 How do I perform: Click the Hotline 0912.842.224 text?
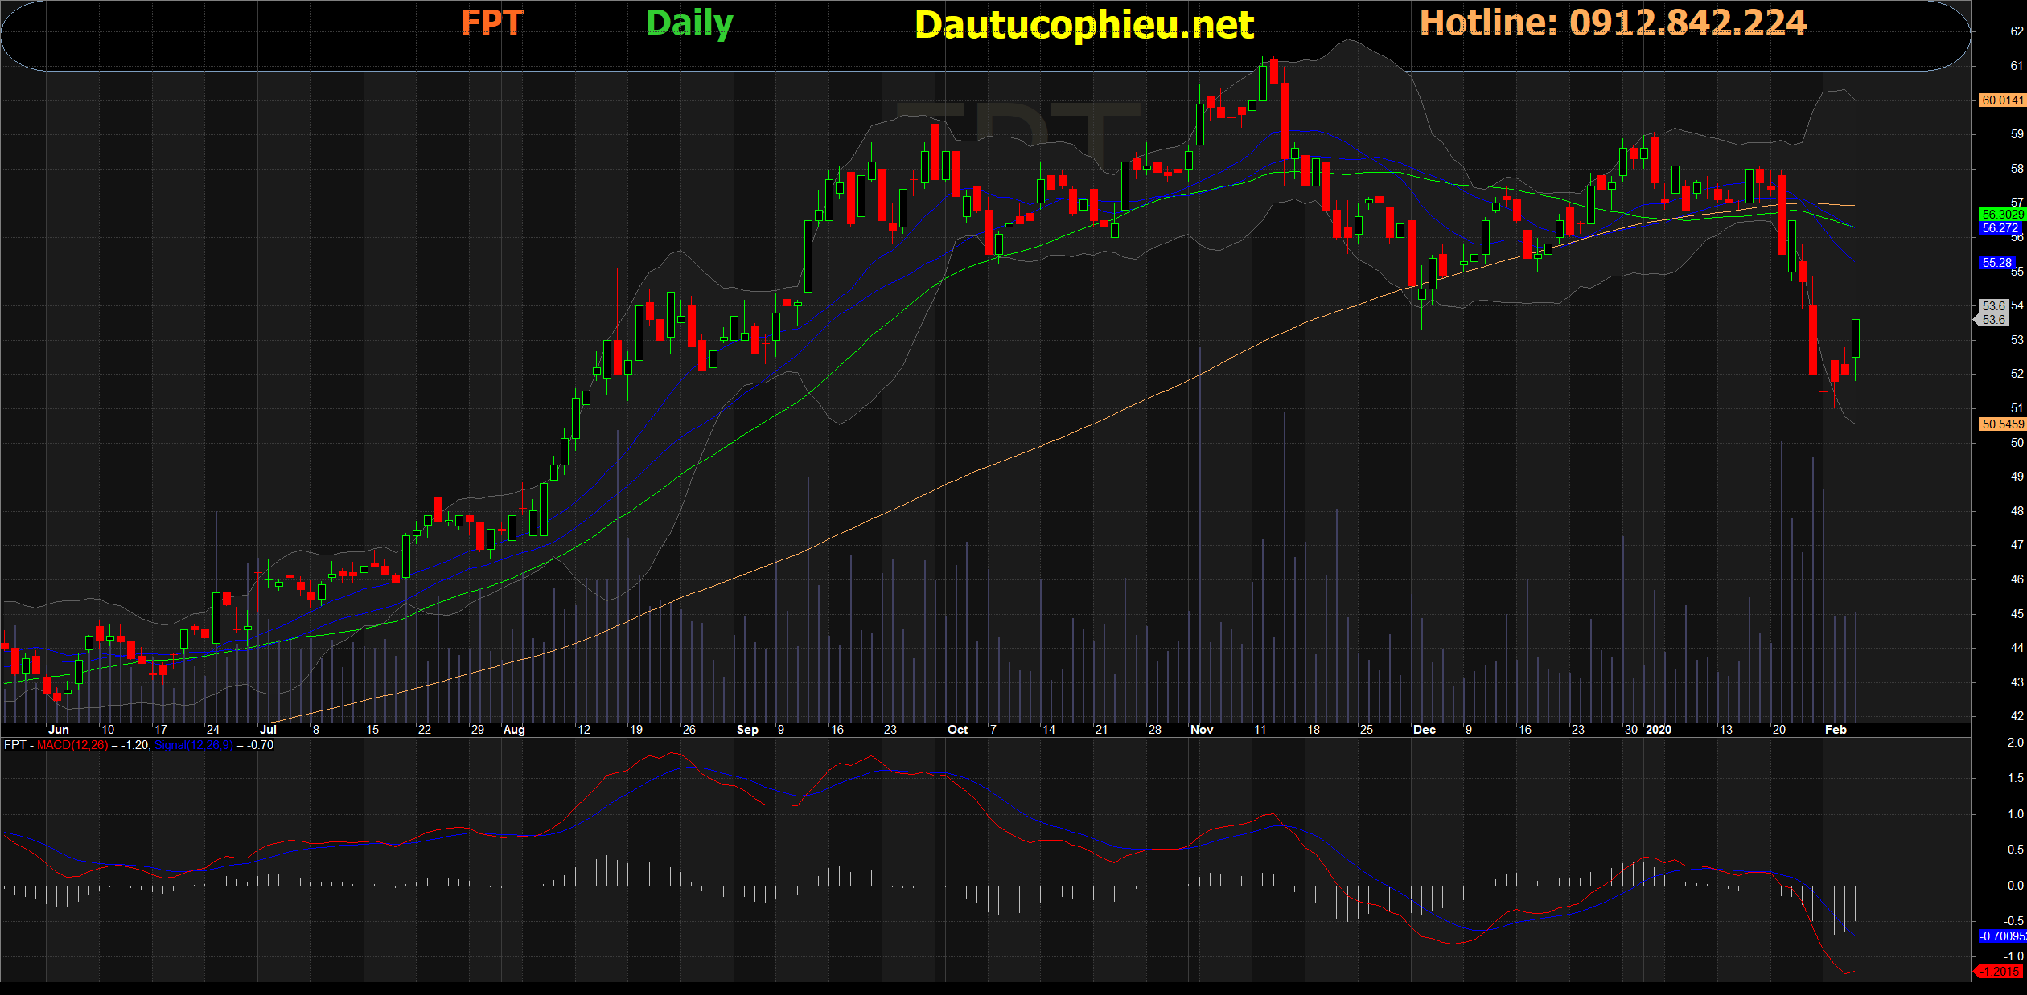tap(1613, 23)
